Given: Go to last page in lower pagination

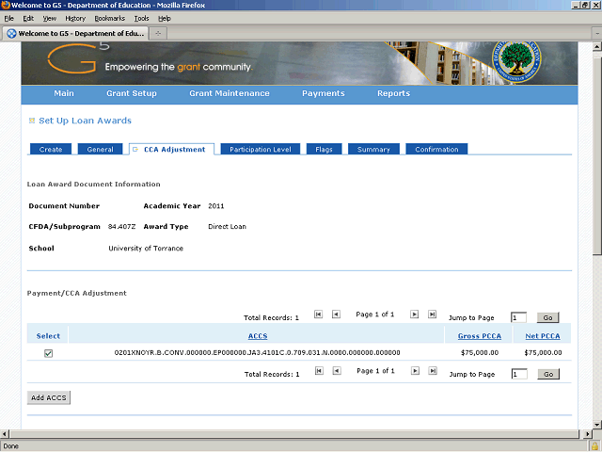Looking at the screenshot, I should (433, 371).
